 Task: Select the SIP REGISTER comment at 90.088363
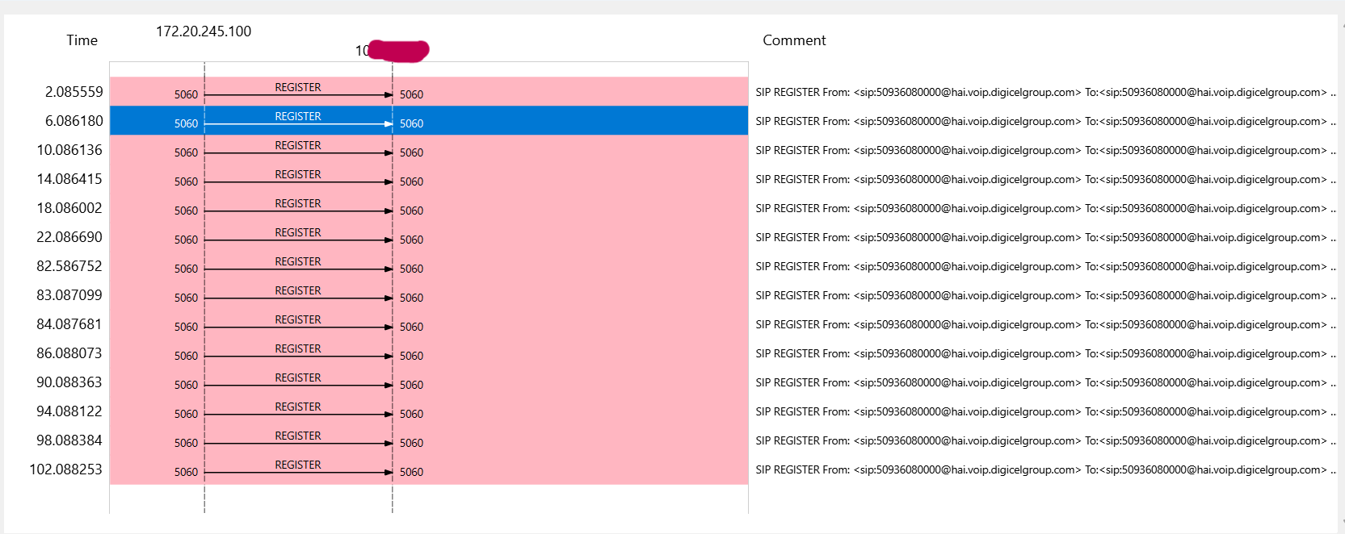pos(1045,382)
